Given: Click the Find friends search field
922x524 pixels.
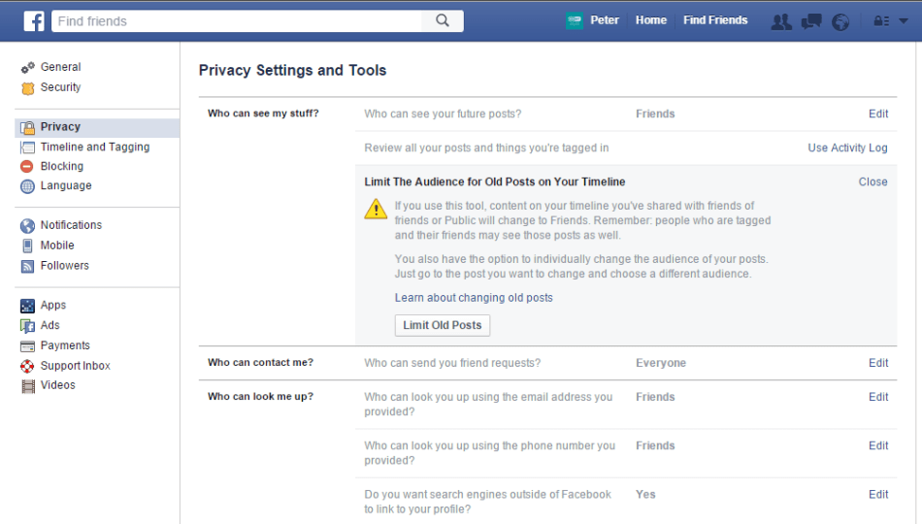Looking at the screenshot, I should pos(238,20).
